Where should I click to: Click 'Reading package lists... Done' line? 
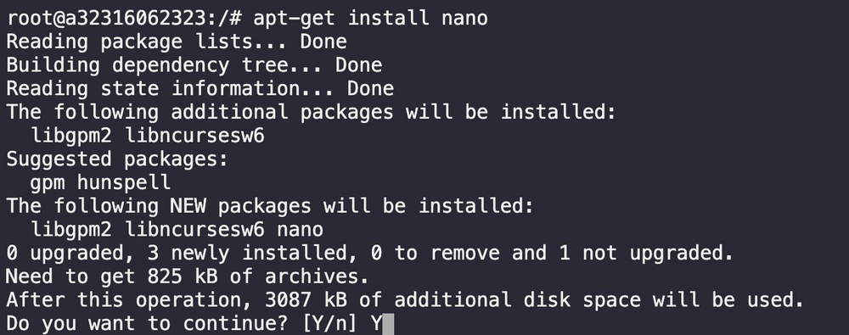coord(177,42)
